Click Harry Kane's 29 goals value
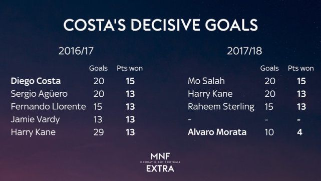The height and width of the screenshot is (181, 321). coord(99,132)
